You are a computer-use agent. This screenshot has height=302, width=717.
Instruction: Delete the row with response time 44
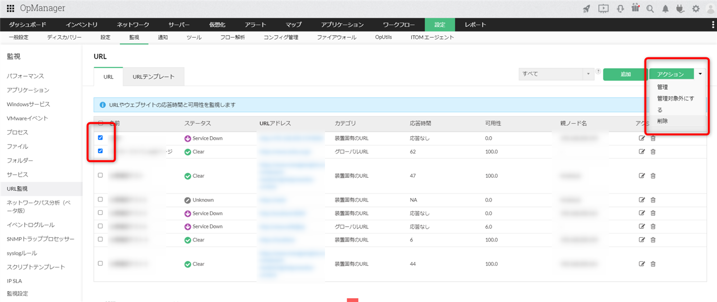click(653, 264)
